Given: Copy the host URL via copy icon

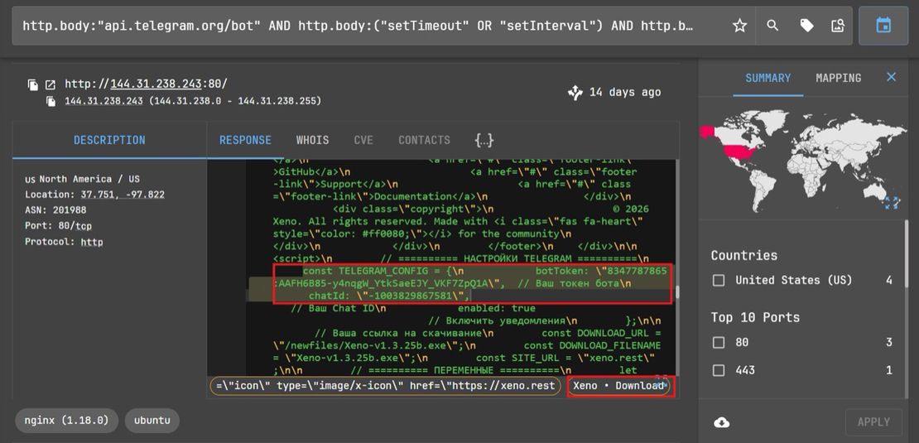Looking at the screenshot, I should tap(33, 84).
